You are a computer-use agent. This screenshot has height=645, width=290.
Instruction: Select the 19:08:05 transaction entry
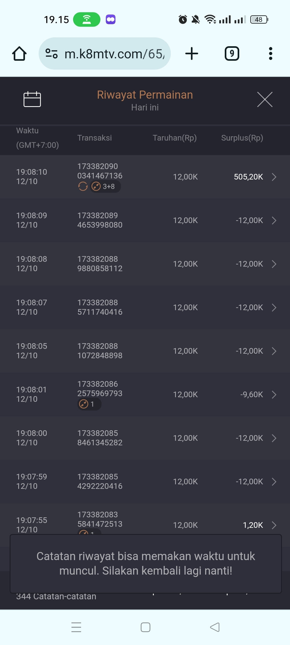click(100, 351)
